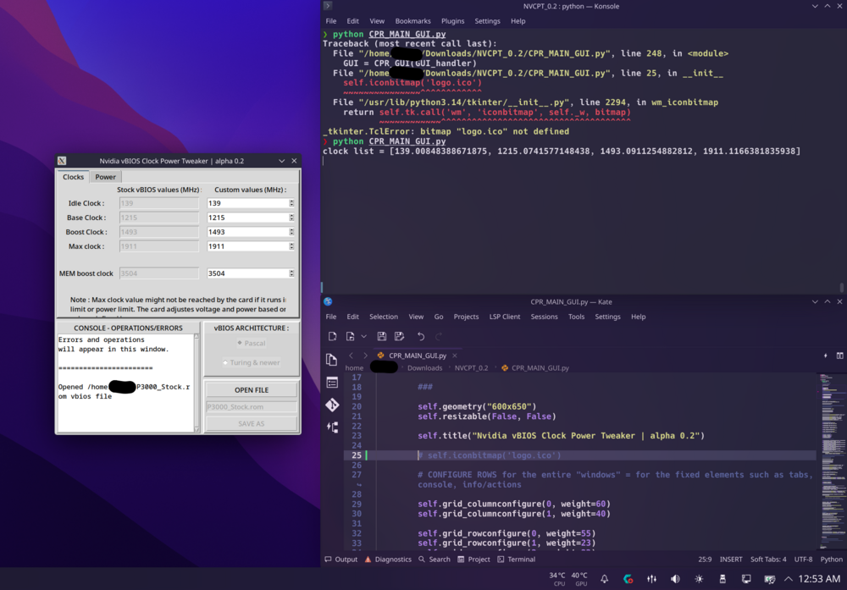Click the 25:9 cursor position in Kate status bar
This screenshot has height=590, width=847.
(705, 560)
